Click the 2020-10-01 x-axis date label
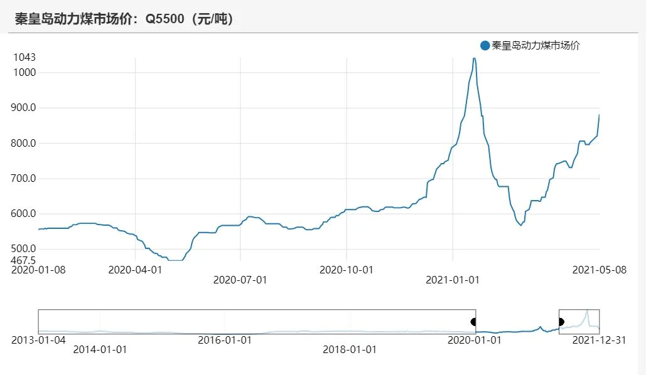 347,270
